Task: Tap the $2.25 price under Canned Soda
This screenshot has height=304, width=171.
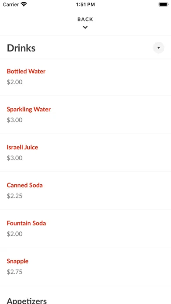Action: point(15,196)
